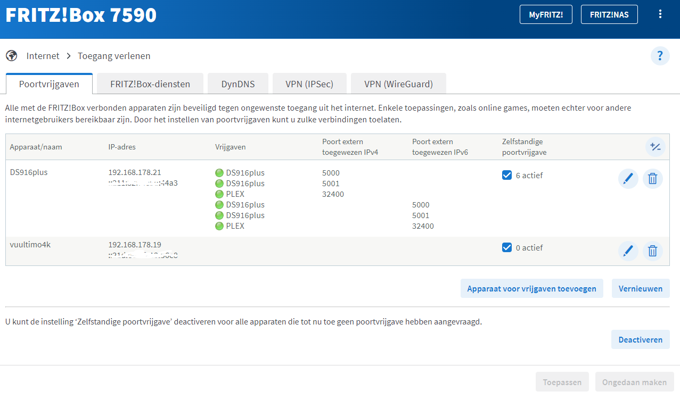
Task: Open the DynDNS tab
Action: click(238, 84)
